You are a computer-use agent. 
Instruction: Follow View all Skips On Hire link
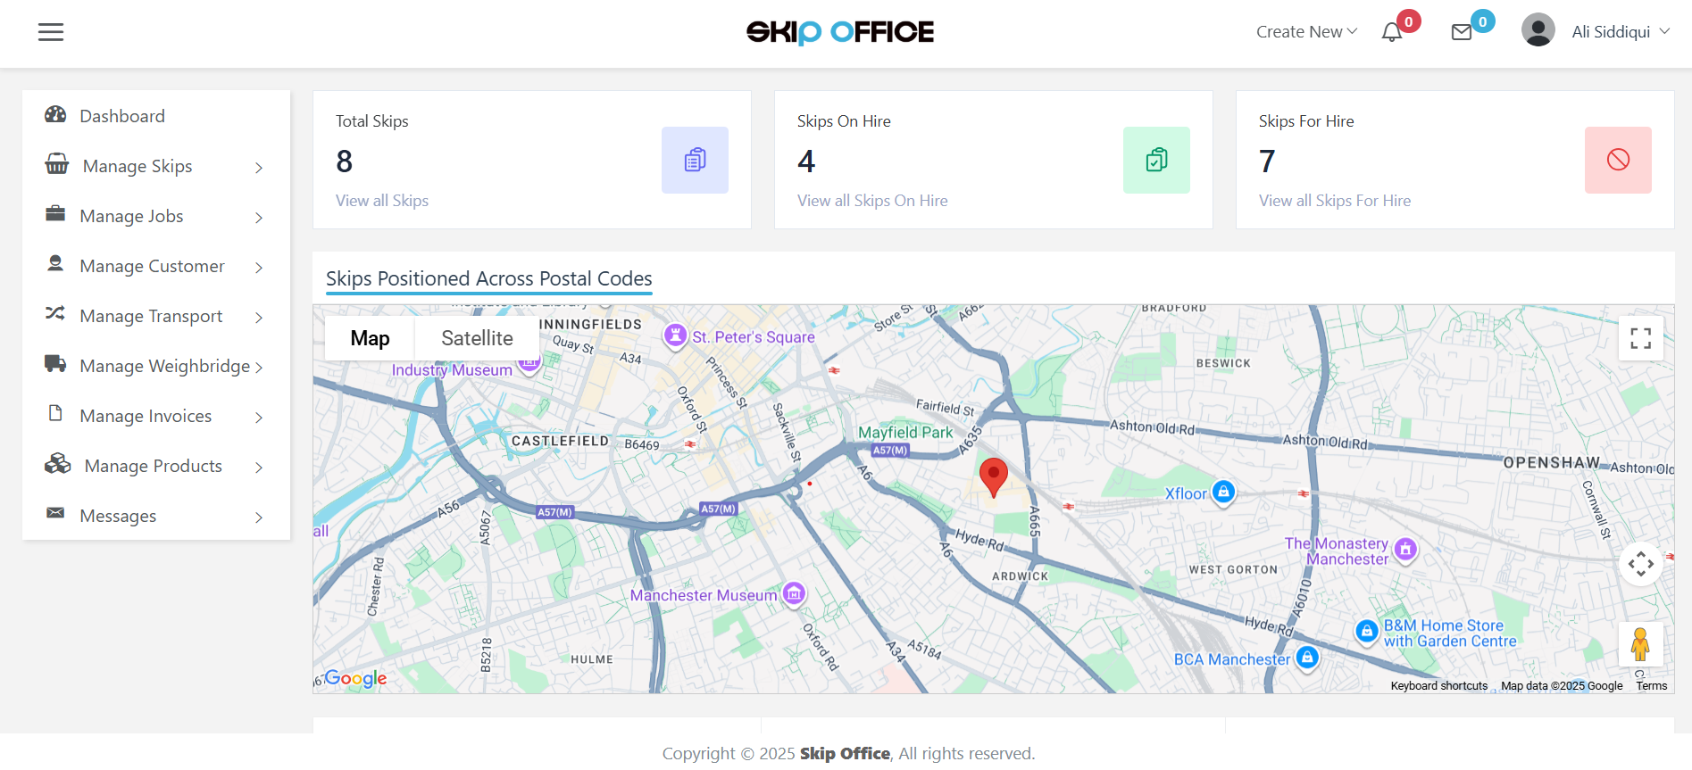pos(872,201)
